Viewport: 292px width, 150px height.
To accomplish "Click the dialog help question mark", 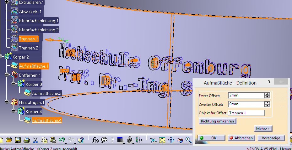I will click(x=269, y=81).
